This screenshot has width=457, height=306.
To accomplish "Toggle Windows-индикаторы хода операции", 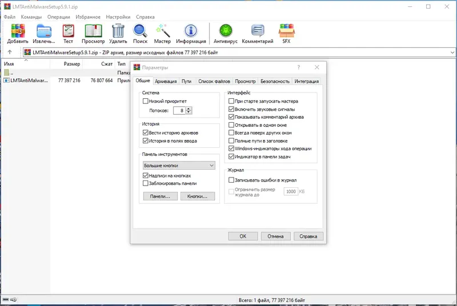I will click(231, 148).
